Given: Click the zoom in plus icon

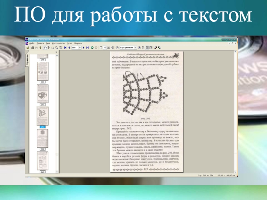Looking at the screenshot, I should point(139,48).
